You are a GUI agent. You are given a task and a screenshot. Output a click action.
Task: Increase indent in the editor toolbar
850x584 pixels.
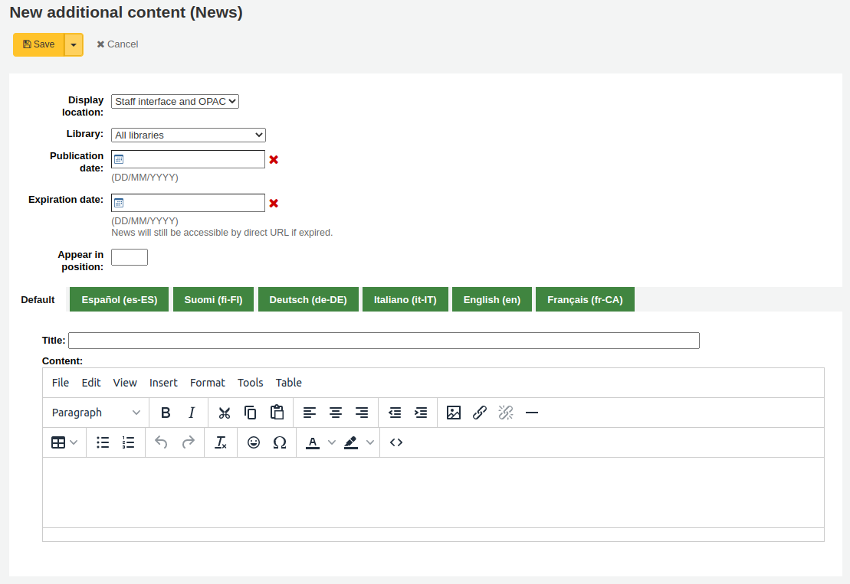click(421, 413)
